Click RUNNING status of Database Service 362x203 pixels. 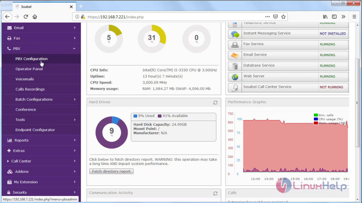tap(327, 66)
